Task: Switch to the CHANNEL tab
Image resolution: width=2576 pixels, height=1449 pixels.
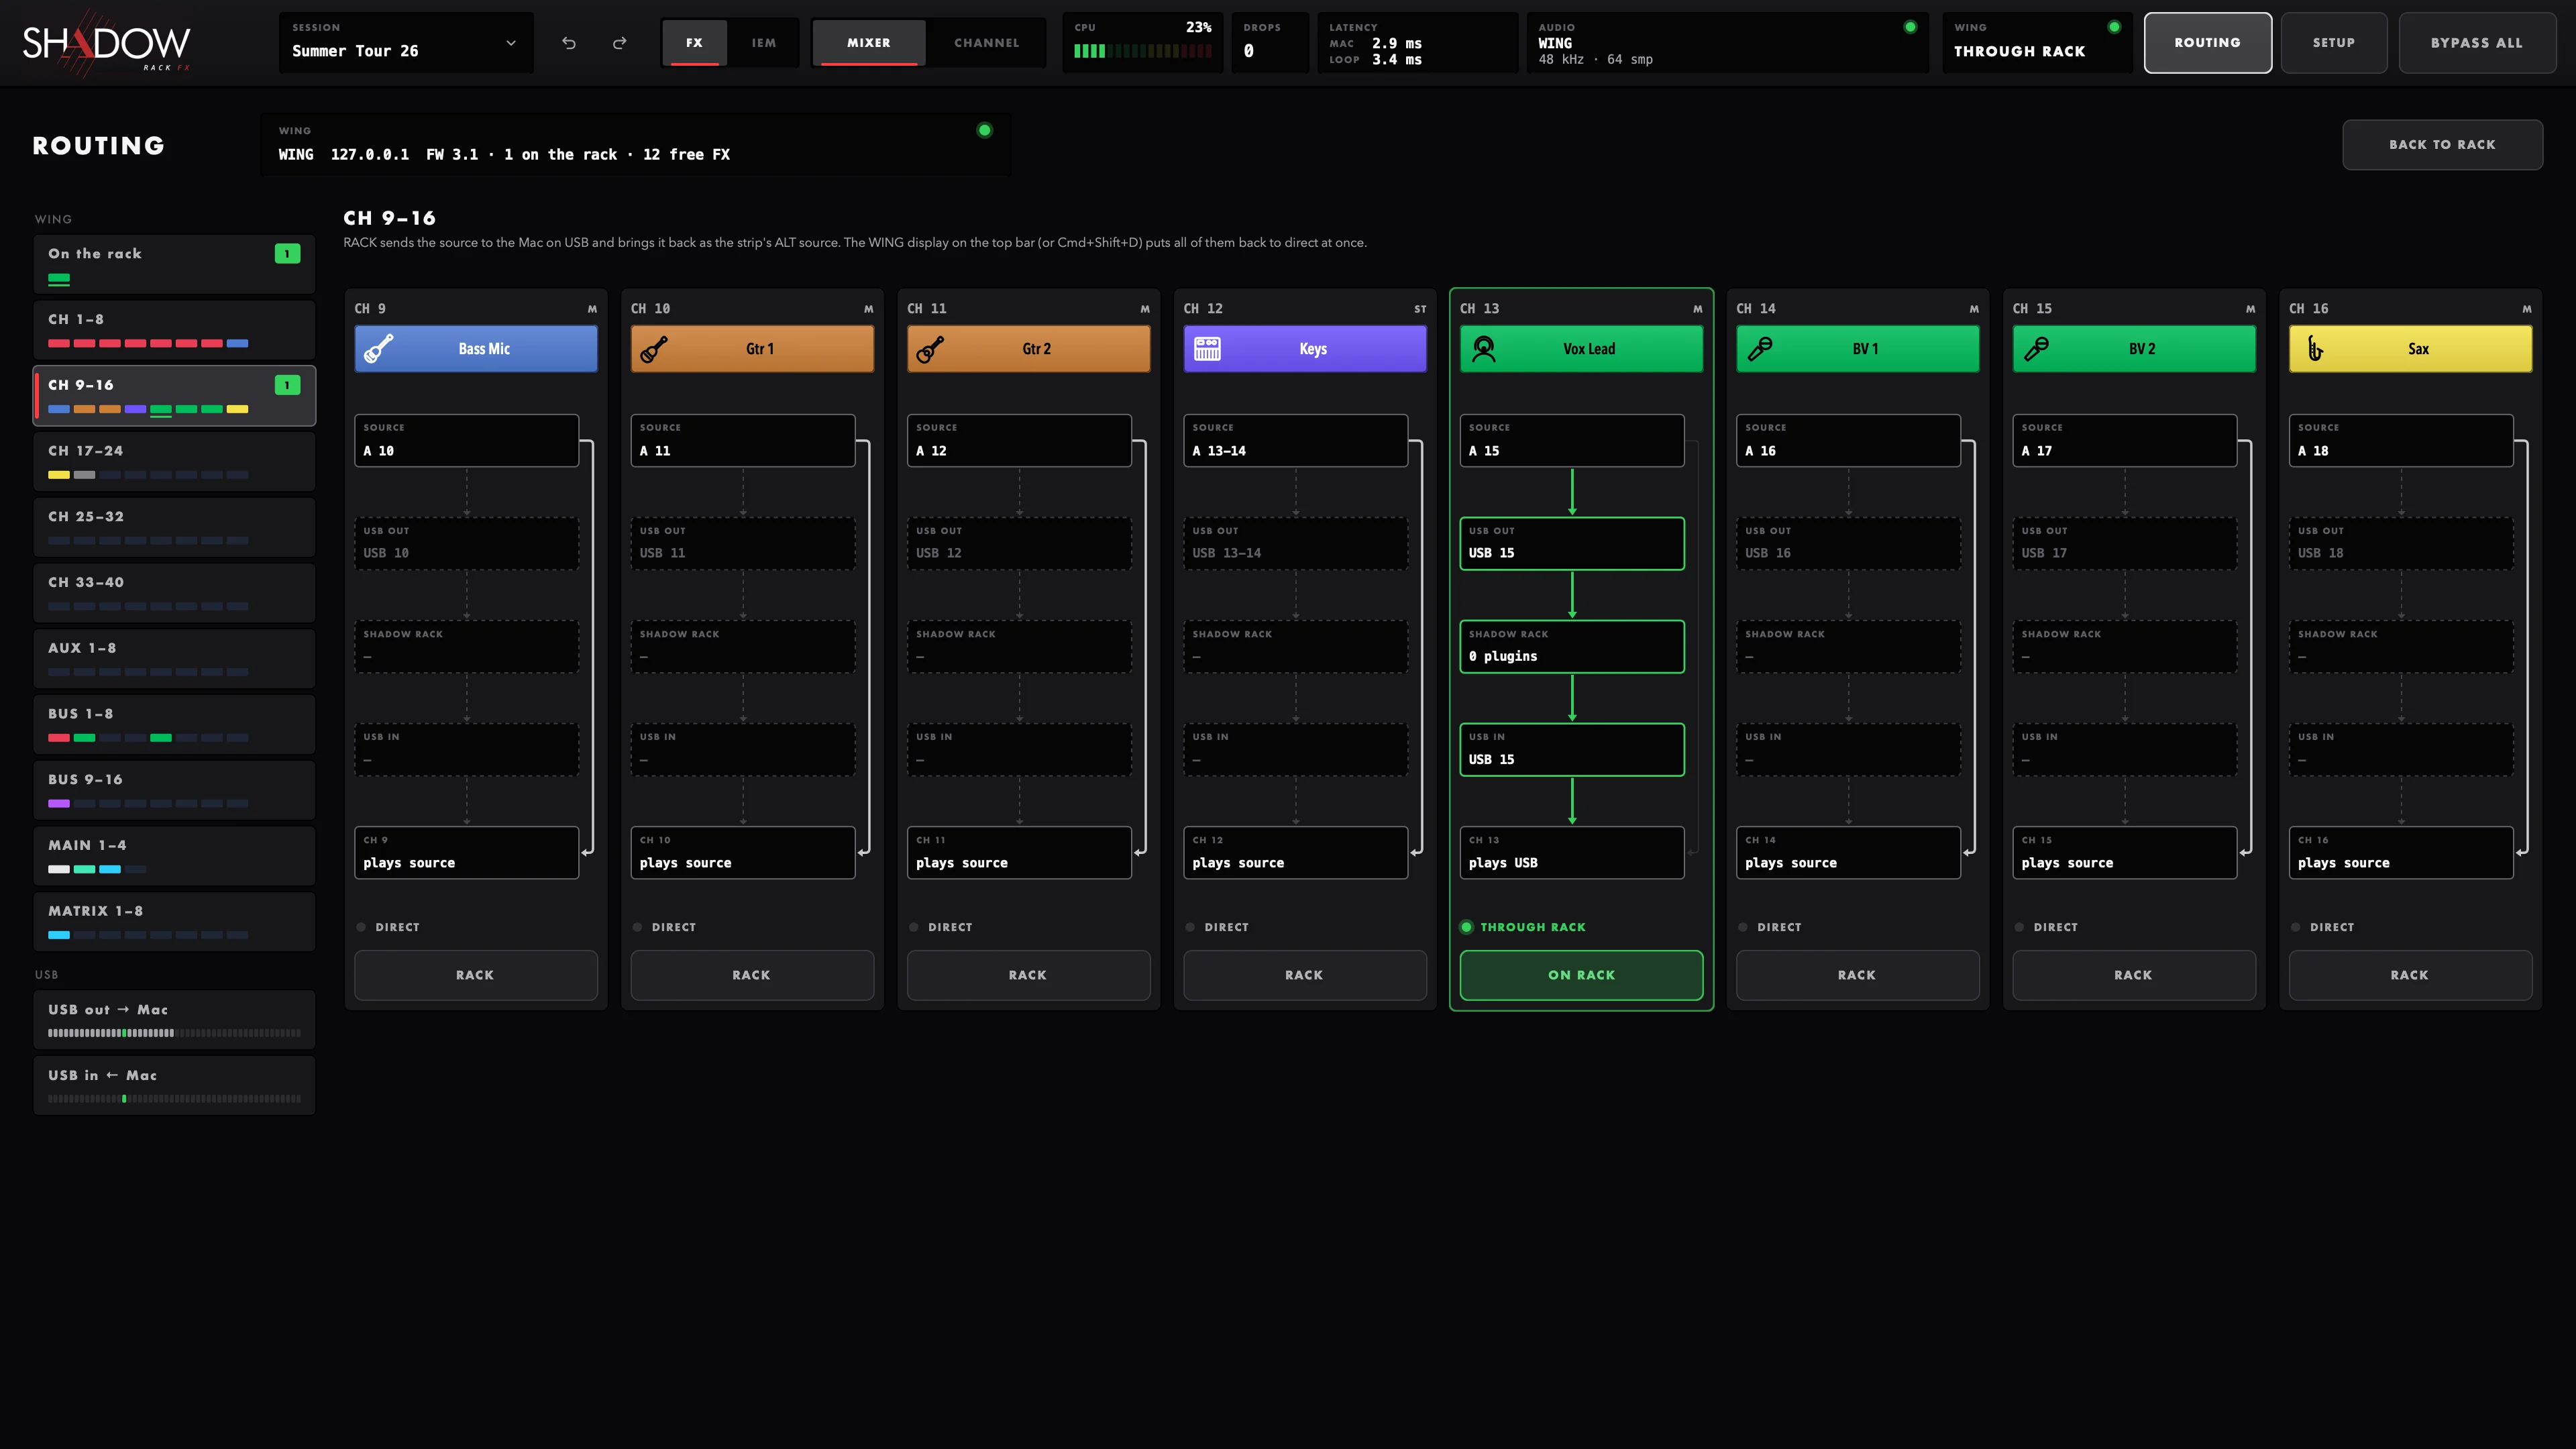Action: pyautogui.click(x=987, y=43)
